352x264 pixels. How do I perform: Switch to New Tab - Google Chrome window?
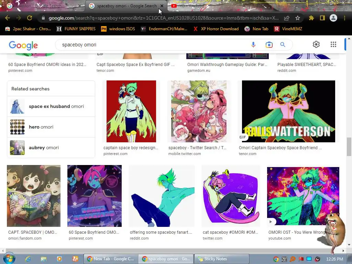click(111, 259)
